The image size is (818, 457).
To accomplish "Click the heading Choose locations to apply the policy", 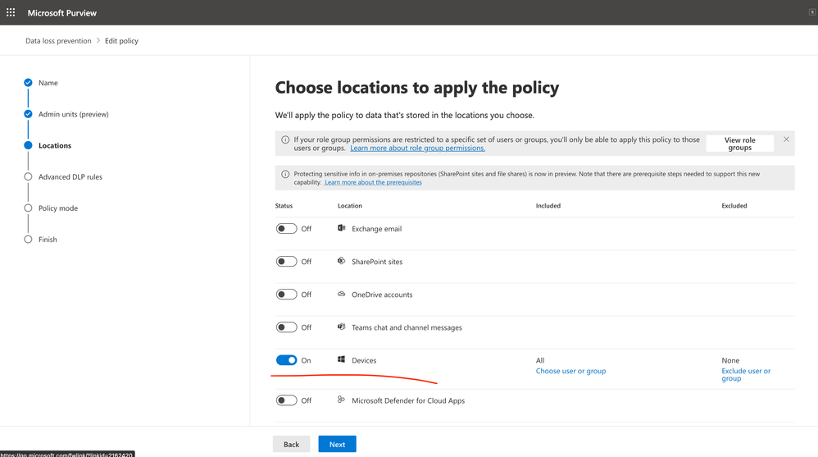I will 417,88.
